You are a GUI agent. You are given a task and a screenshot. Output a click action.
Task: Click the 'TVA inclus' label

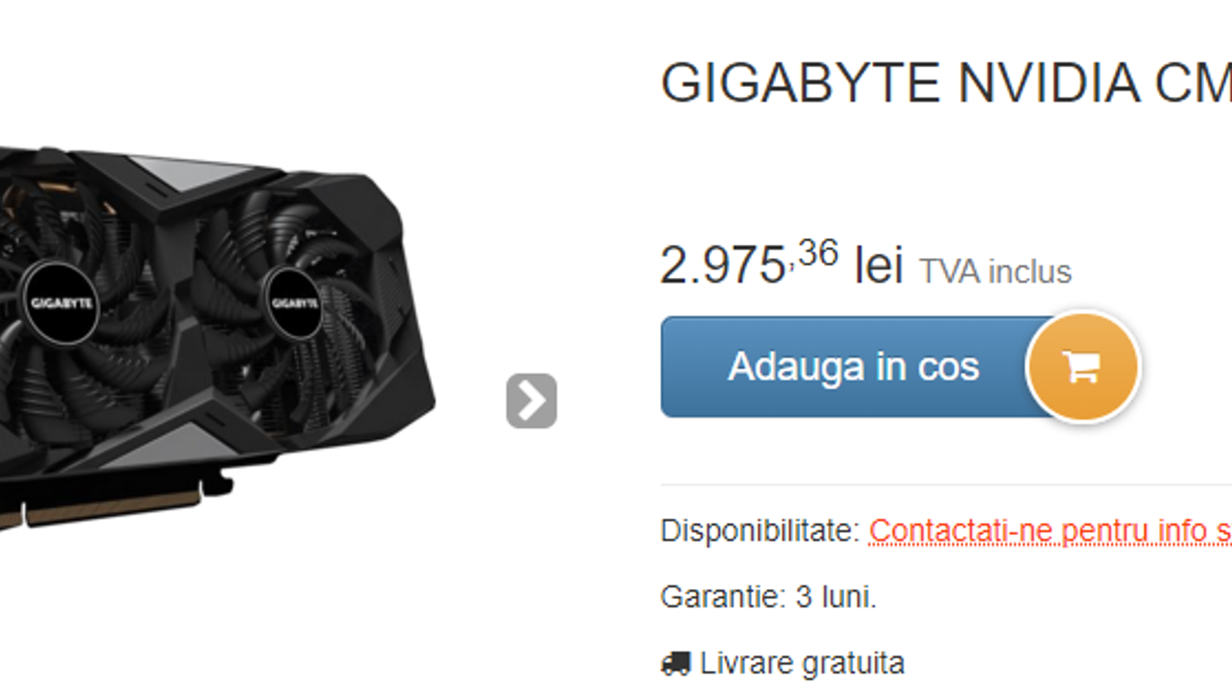point(996,272)
